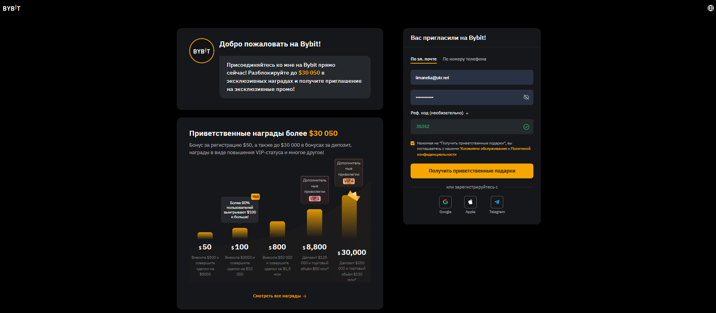Click the VIP 4 badge
The height and width of the screenshot is (313, 716).
click(x=349, y=181)
